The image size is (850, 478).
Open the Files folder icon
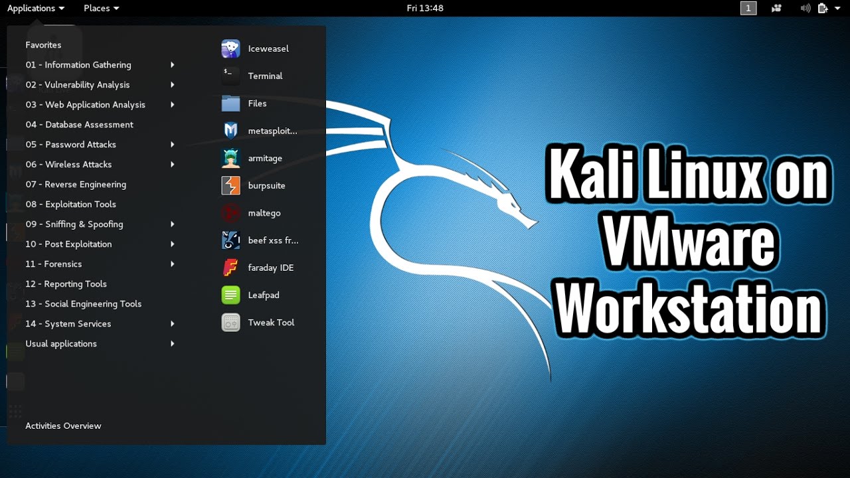230,104
